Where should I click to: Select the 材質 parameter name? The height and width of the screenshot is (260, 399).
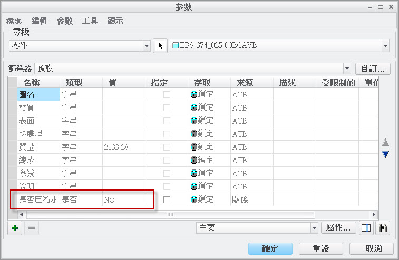[x=38, y=107]
